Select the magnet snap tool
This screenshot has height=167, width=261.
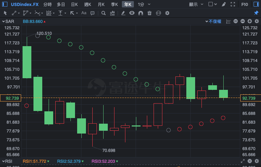141,13
